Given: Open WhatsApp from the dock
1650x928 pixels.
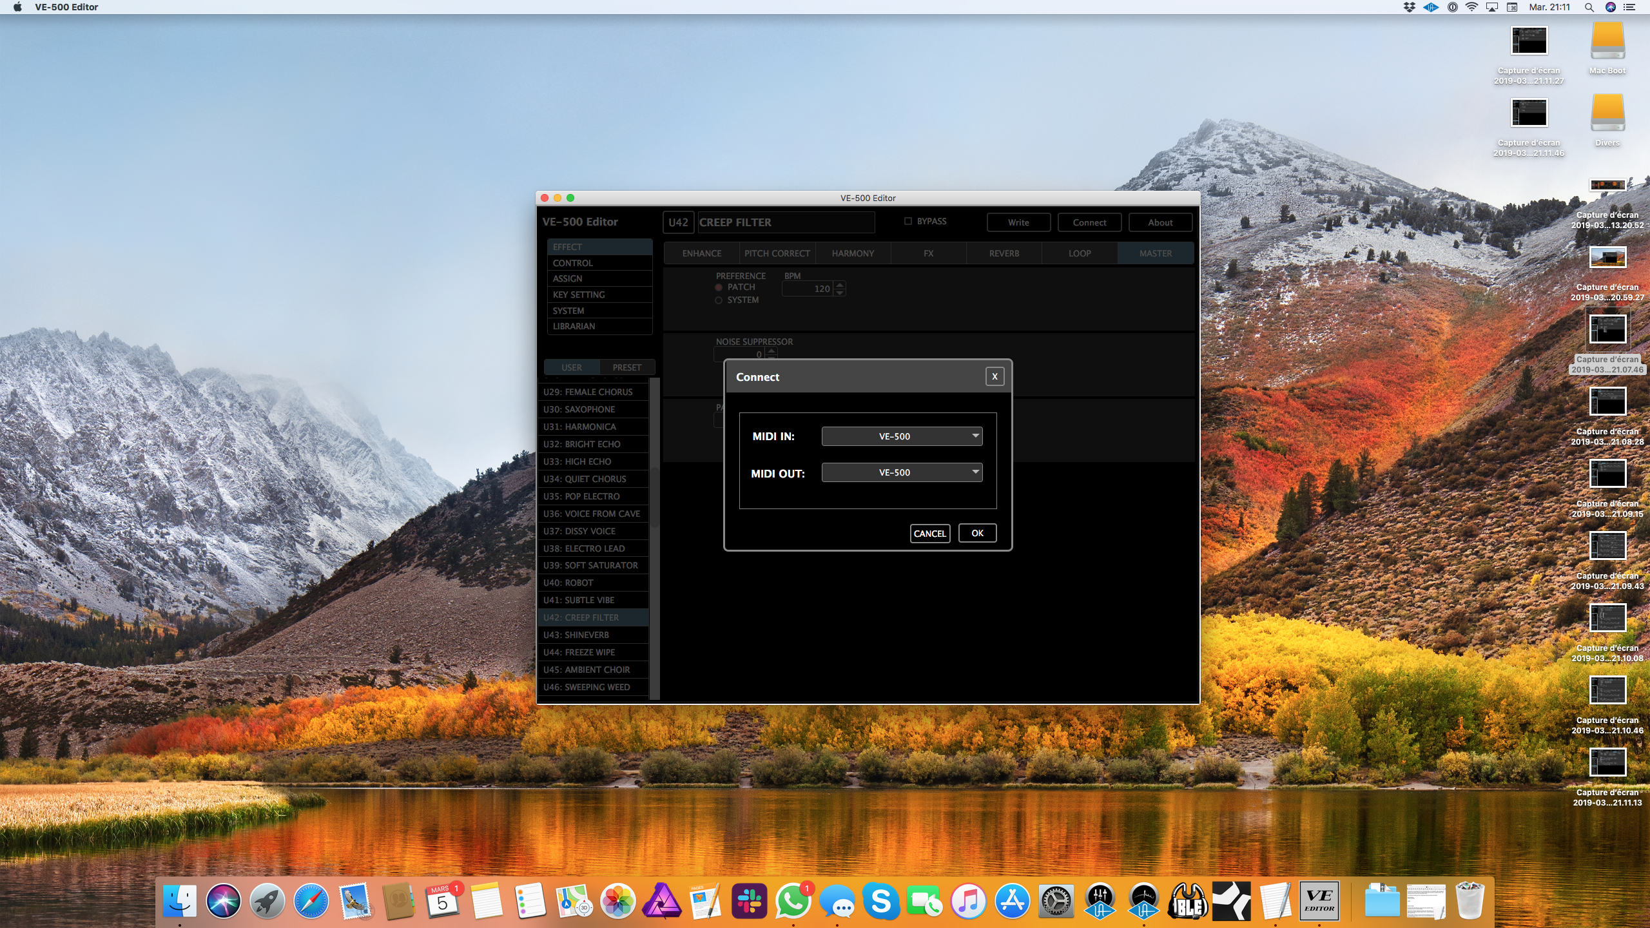Looking at the screenshot, I should 793,900.
